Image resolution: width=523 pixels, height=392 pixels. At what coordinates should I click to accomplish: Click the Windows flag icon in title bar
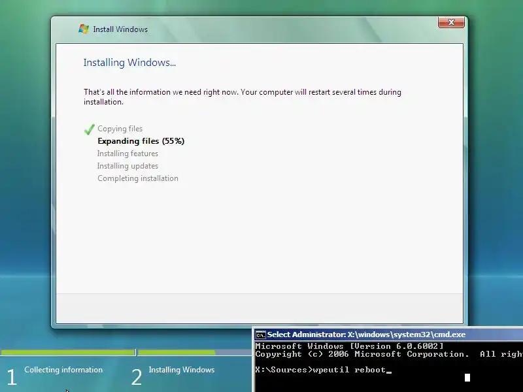pyautogui.click(x=84, y=29)
